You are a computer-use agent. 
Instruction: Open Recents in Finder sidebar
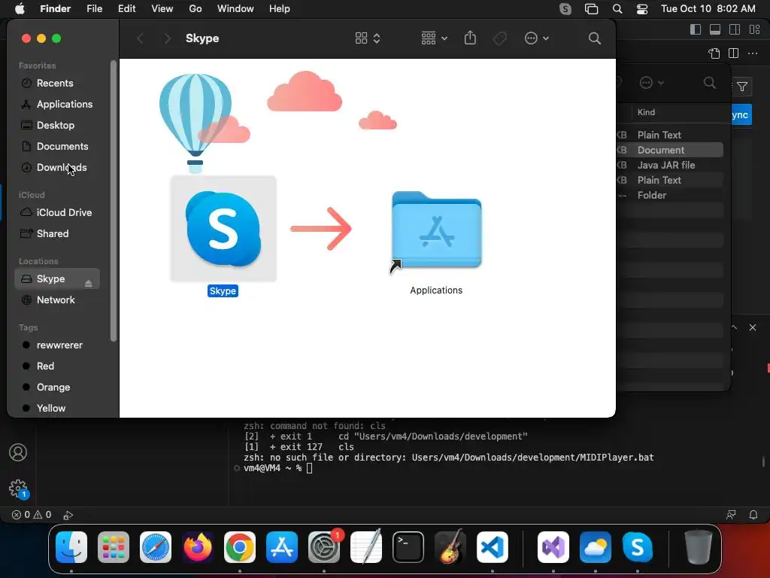(54, 83)
